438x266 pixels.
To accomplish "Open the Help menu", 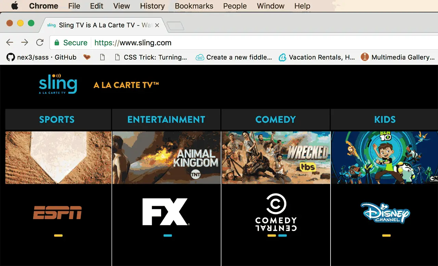I will [x=302, y=6].
